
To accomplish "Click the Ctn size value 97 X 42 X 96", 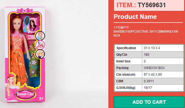I will click(x=153, y=74).
